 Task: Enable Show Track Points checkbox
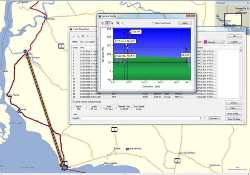pos(153,23)
